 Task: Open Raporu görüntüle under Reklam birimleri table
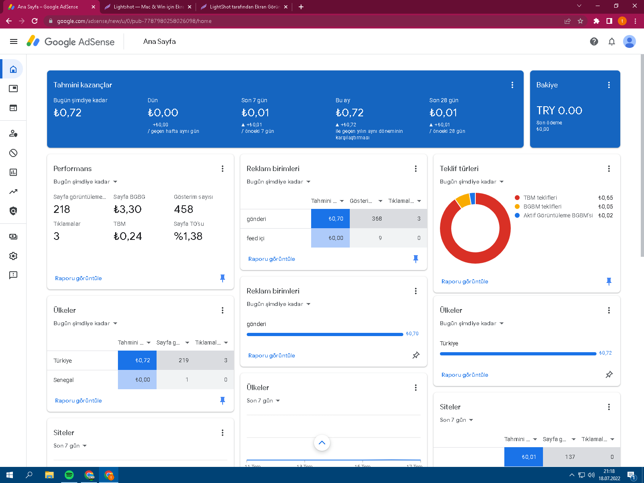pyautogui.click(x=272, y=259)
